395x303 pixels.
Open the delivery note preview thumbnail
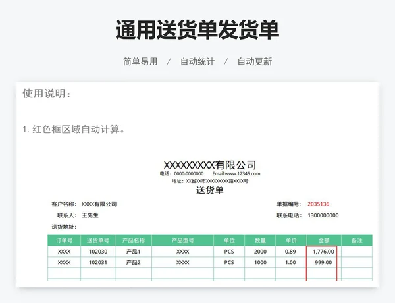[197, 184]
